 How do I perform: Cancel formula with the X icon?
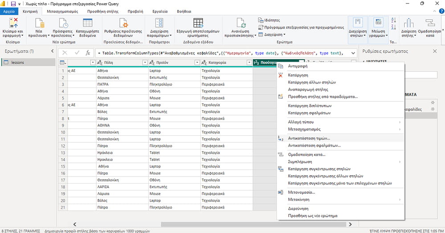(x=65, y=53)
